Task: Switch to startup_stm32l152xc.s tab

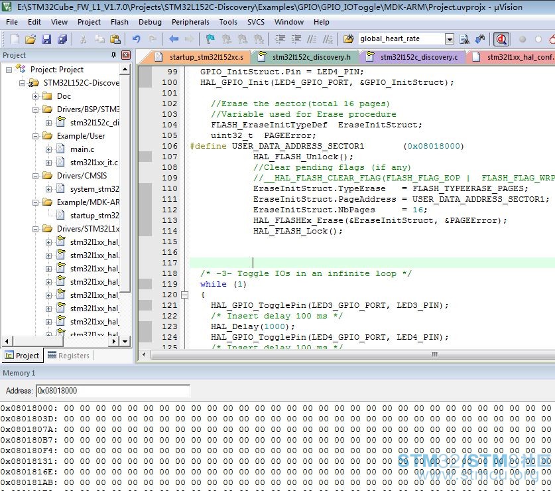Action: point(200,57)
